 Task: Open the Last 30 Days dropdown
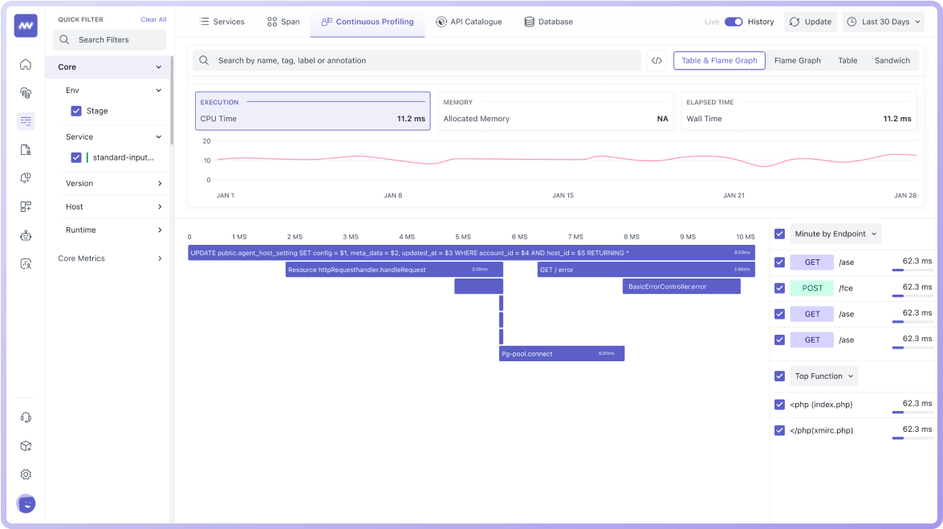[884, 22]
